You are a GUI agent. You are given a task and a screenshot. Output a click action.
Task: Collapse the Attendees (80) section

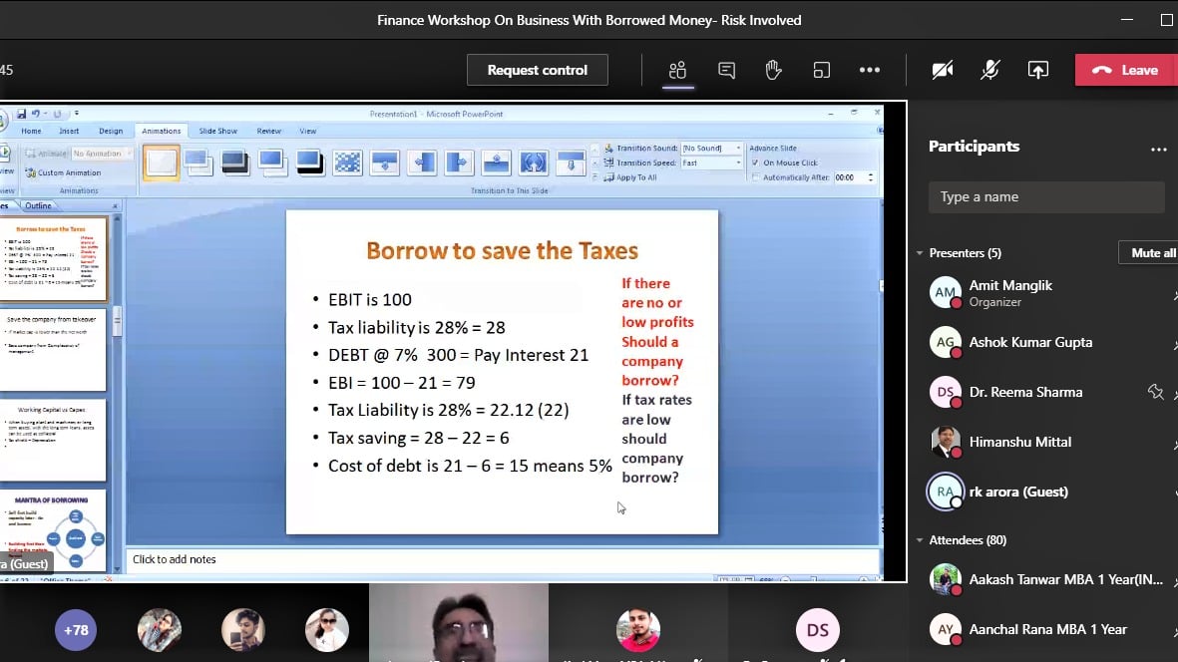click(920, 540)
